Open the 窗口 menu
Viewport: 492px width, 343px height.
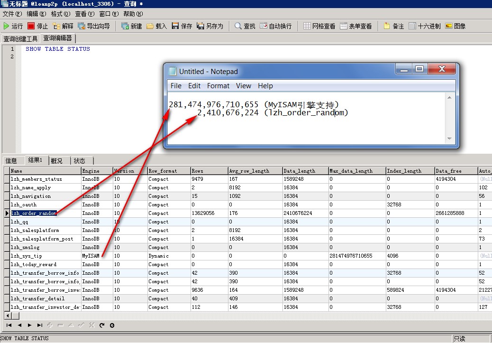[109, 14]
